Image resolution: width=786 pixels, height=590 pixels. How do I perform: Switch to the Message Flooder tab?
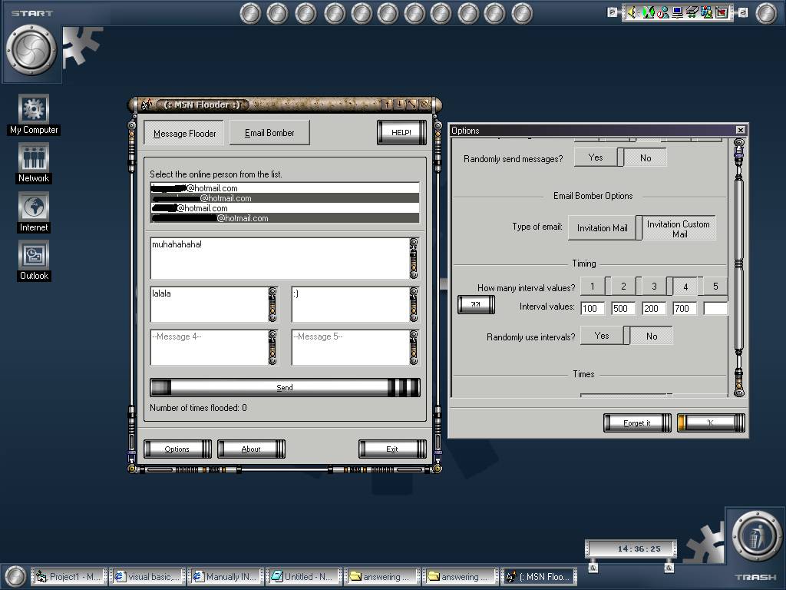coord(184,133)
